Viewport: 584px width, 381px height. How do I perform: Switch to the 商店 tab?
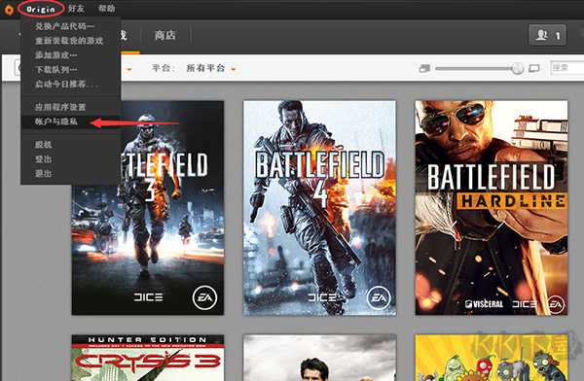pyautogui.click(x=165, y=35)
